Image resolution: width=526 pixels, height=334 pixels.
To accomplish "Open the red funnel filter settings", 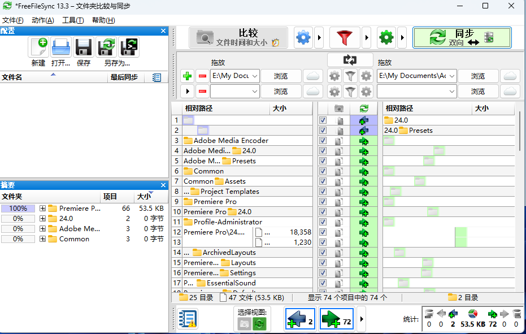I will [345, 38].
